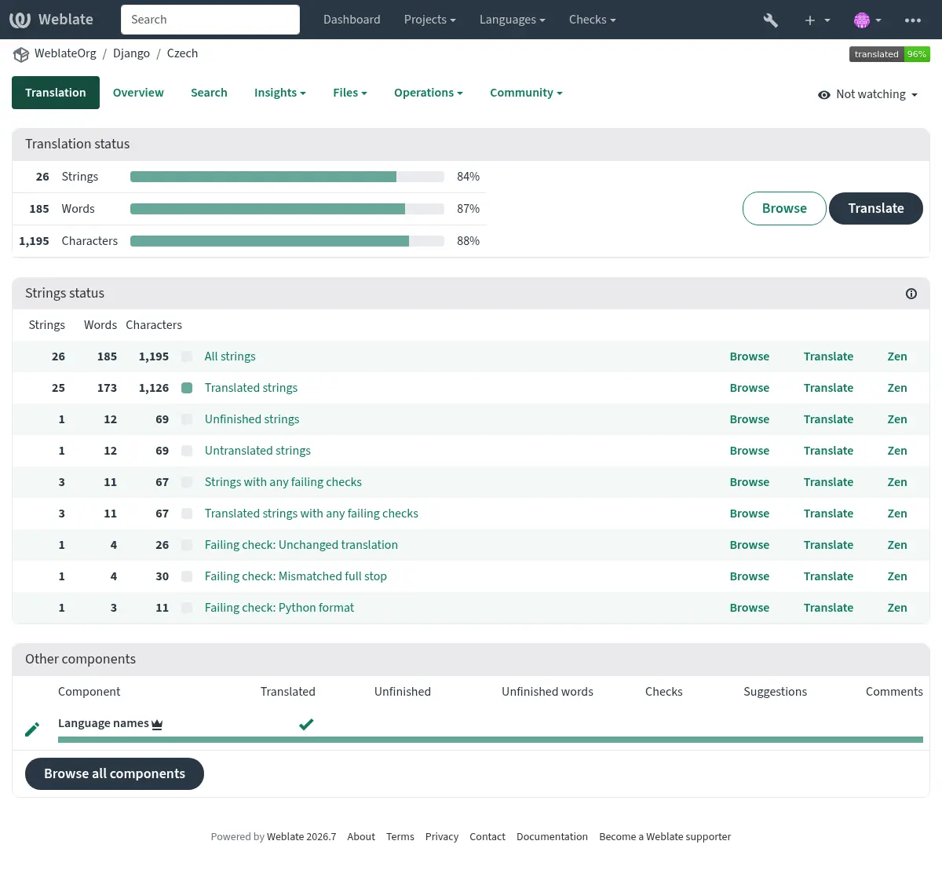Open Translated strings link
942x892 pixels.
[251, 388]
